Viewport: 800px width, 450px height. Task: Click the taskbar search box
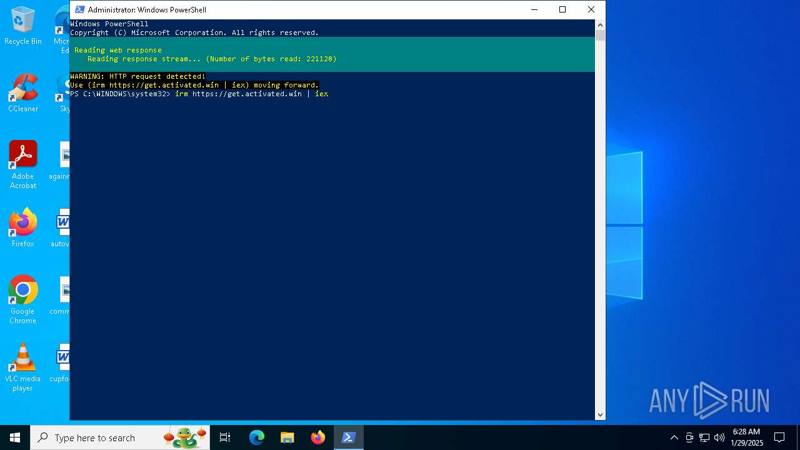point(120,437)
